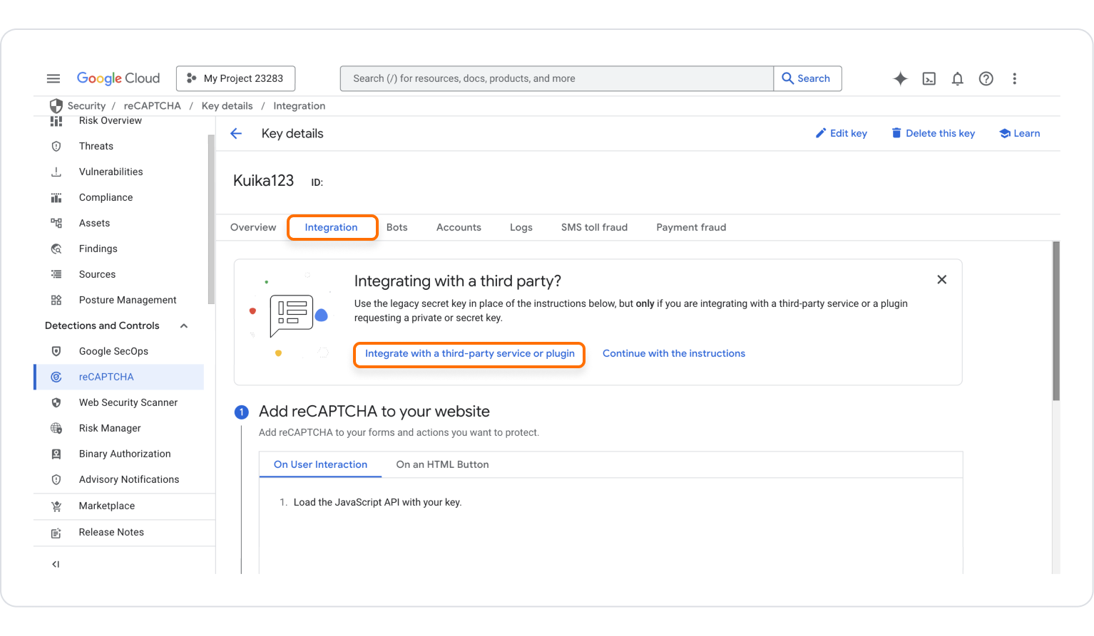Click the reCAPTCHA sidebar icon
The width and height of the screenshot is (1094, 636).
pos(56,377)
